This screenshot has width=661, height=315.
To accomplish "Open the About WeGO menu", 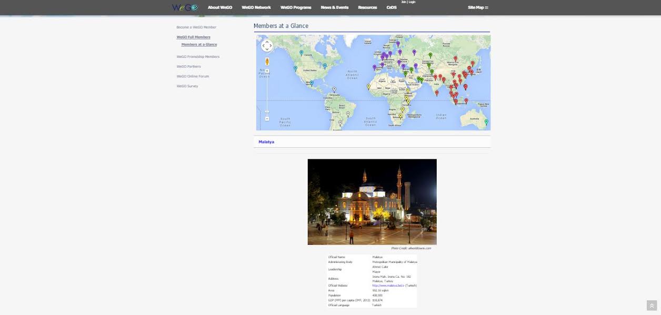I will pyautogui.click(x=219, y=7).
